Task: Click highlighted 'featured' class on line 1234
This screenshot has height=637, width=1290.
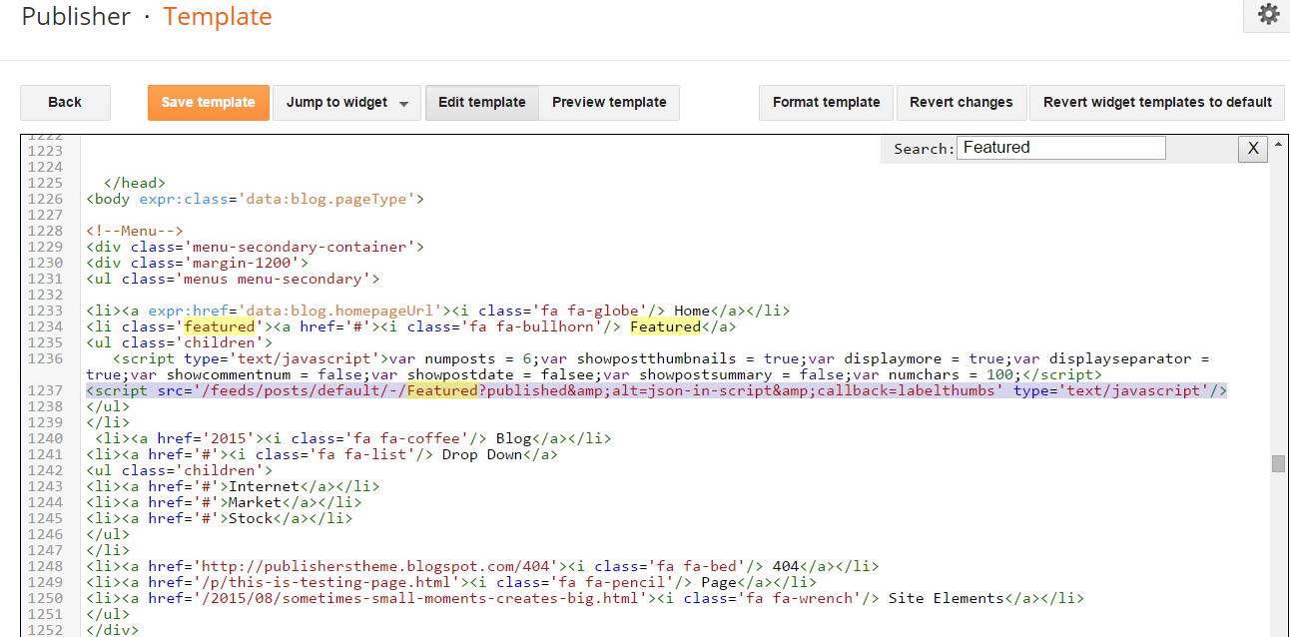Action: [219, 326]
